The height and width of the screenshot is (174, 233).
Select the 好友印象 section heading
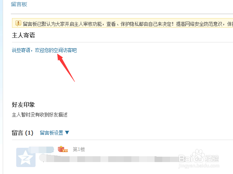23,105
